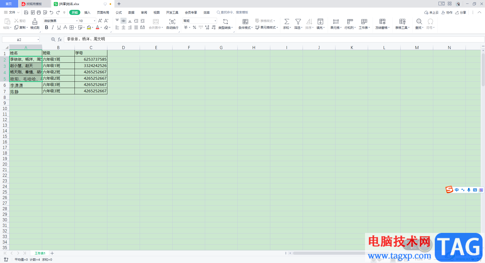Click the Collaborate (协作) button
The width and height of the screenshot is (485, 263).
(447, 12)
